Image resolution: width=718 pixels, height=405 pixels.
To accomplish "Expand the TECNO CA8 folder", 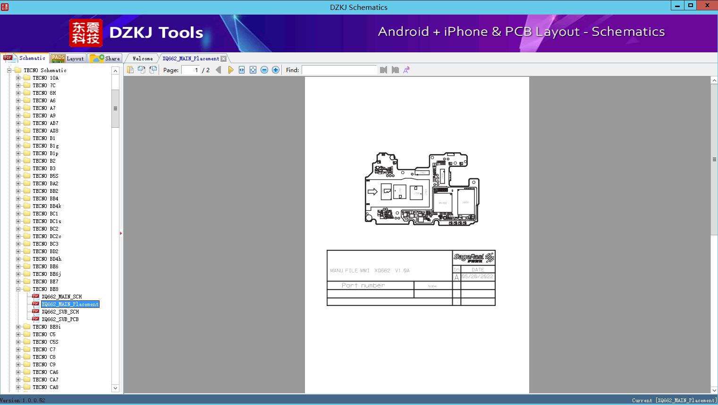I will [x=18, y=387].
